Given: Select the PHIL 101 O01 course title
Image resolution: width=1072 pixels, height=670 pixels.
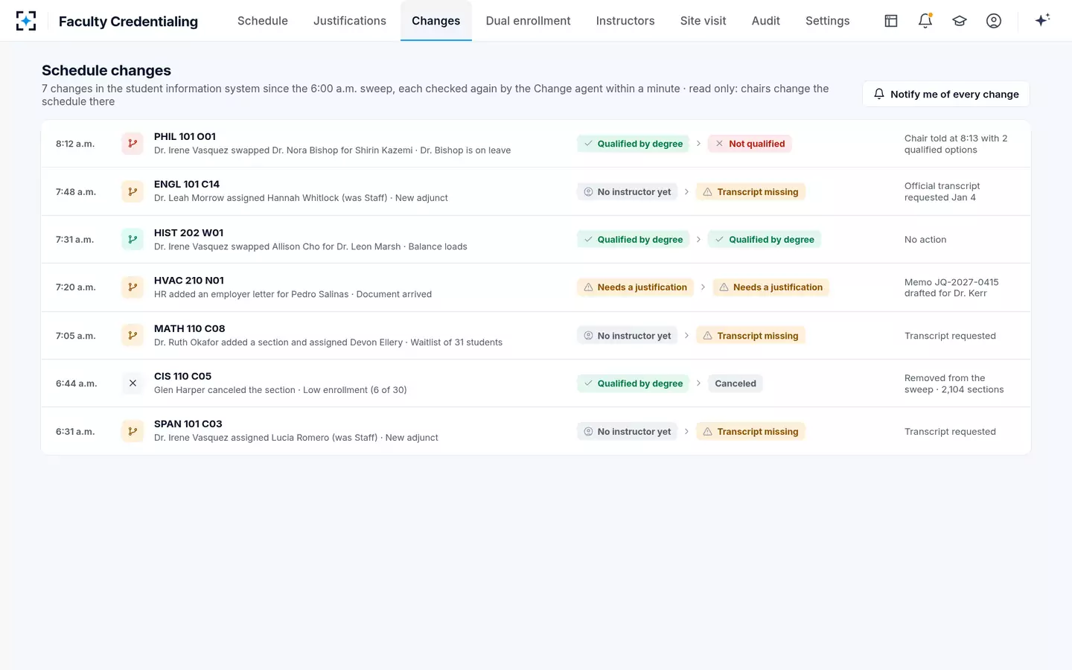Looking at the screenshot, I should [185, 136].
